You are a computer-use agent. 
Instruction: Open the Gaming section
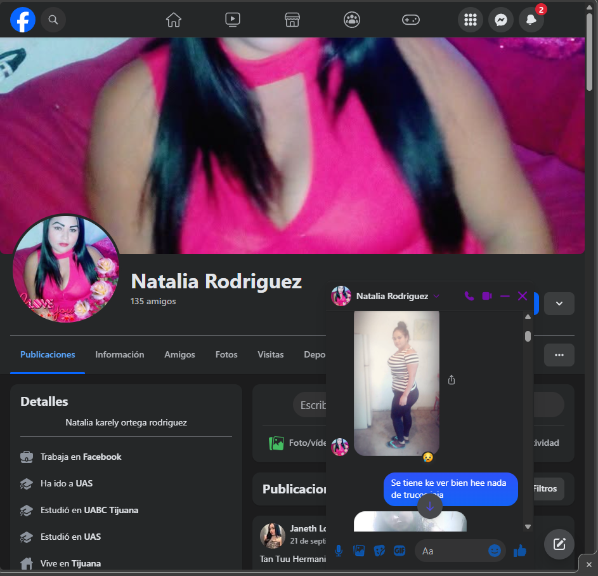[411, 20]
